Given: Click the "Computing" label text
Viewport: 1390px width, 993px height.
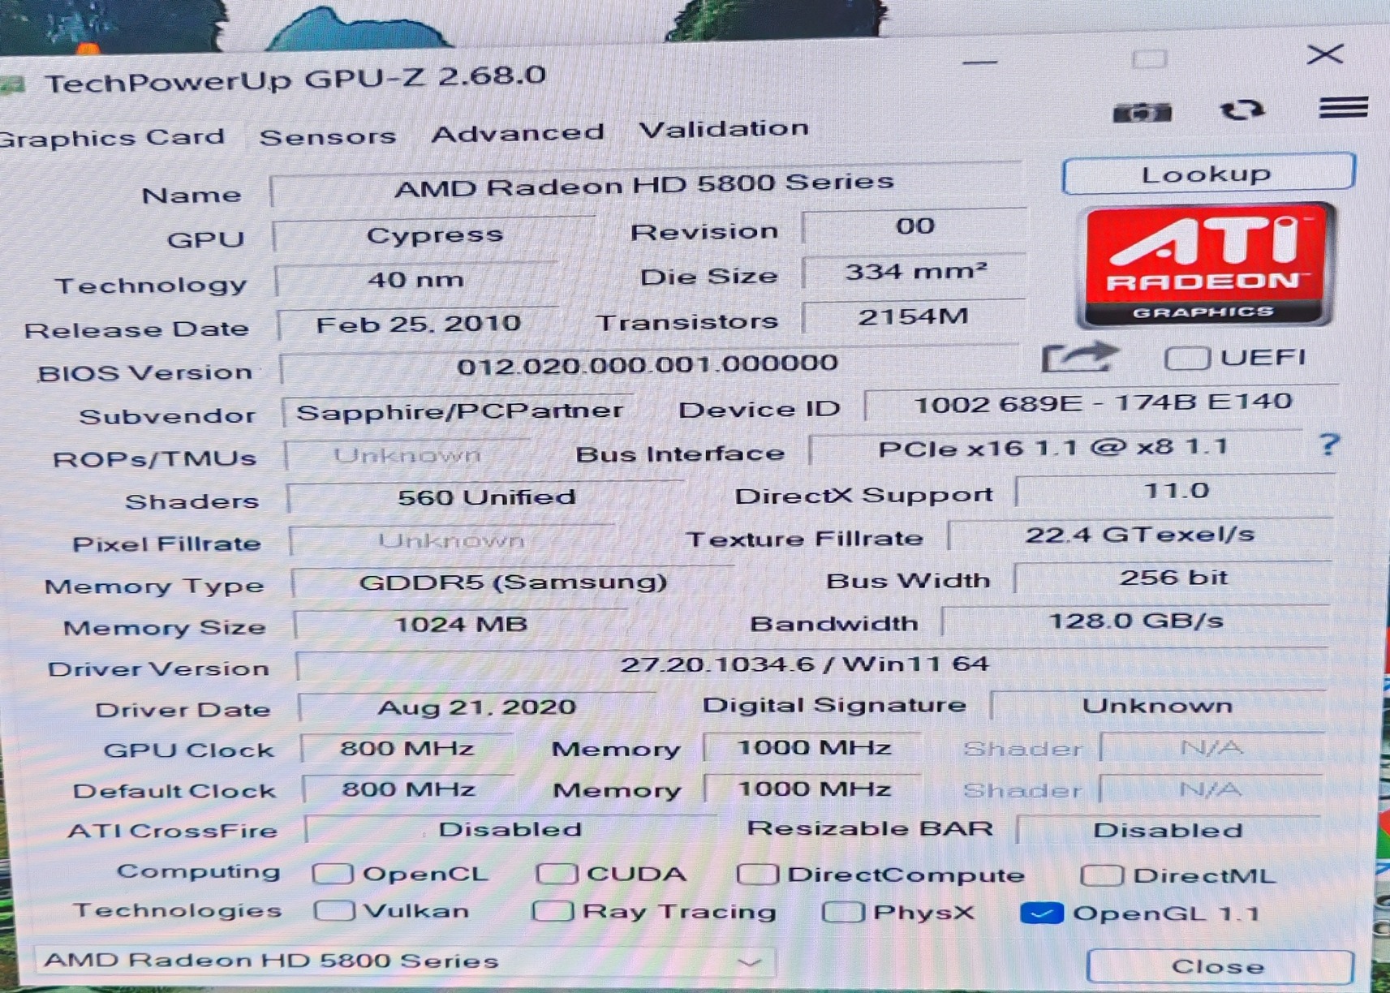Looking at the screenshot, I should pos(199,872).
